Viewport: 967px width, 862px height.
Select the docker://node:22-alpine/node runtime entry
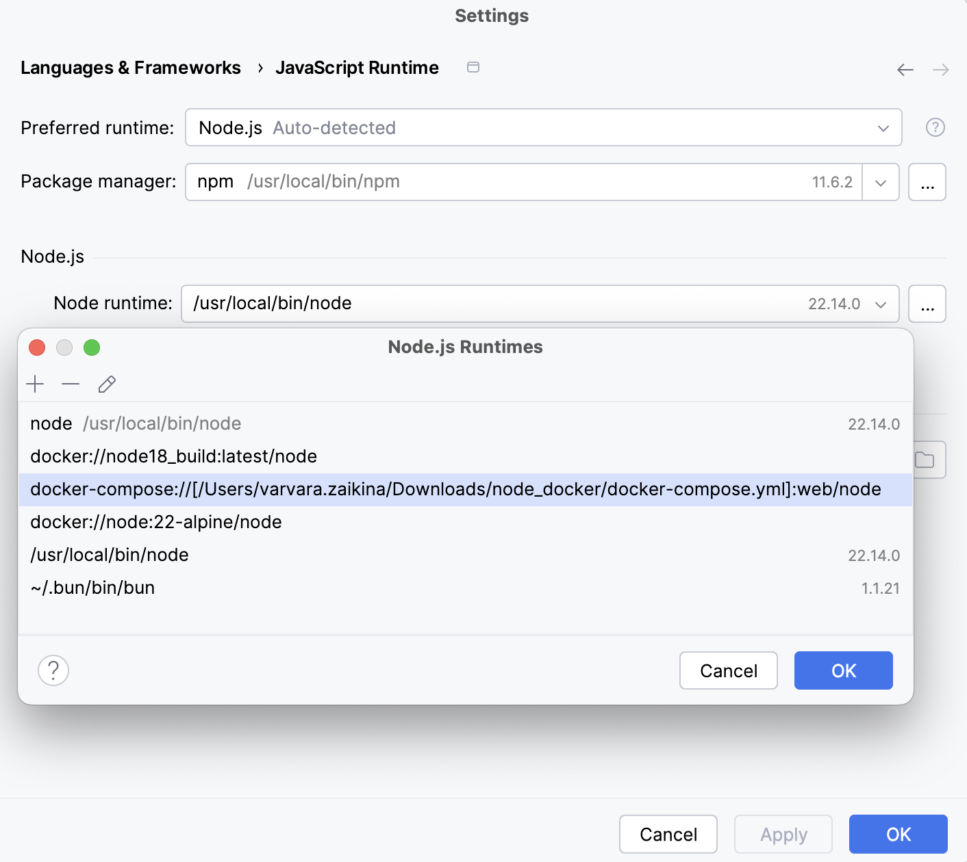pos(155,522)
